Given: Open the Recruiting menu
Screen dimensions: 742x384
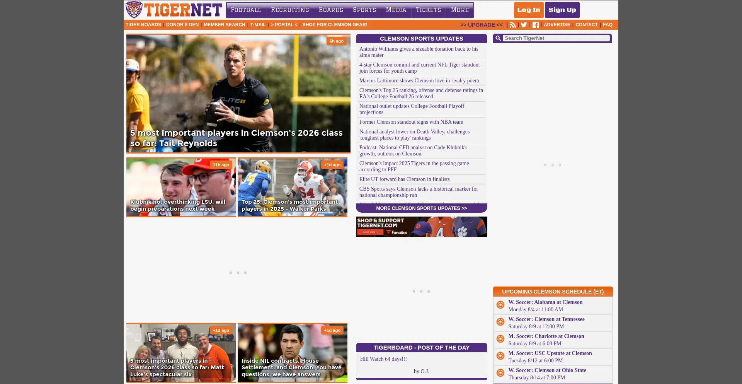Looking at the screenshot, I should [290, 10].
